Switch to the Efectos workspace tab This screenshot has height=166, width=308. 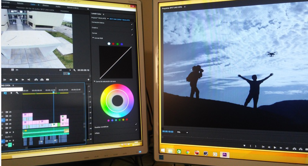click(x=45, y=5)
